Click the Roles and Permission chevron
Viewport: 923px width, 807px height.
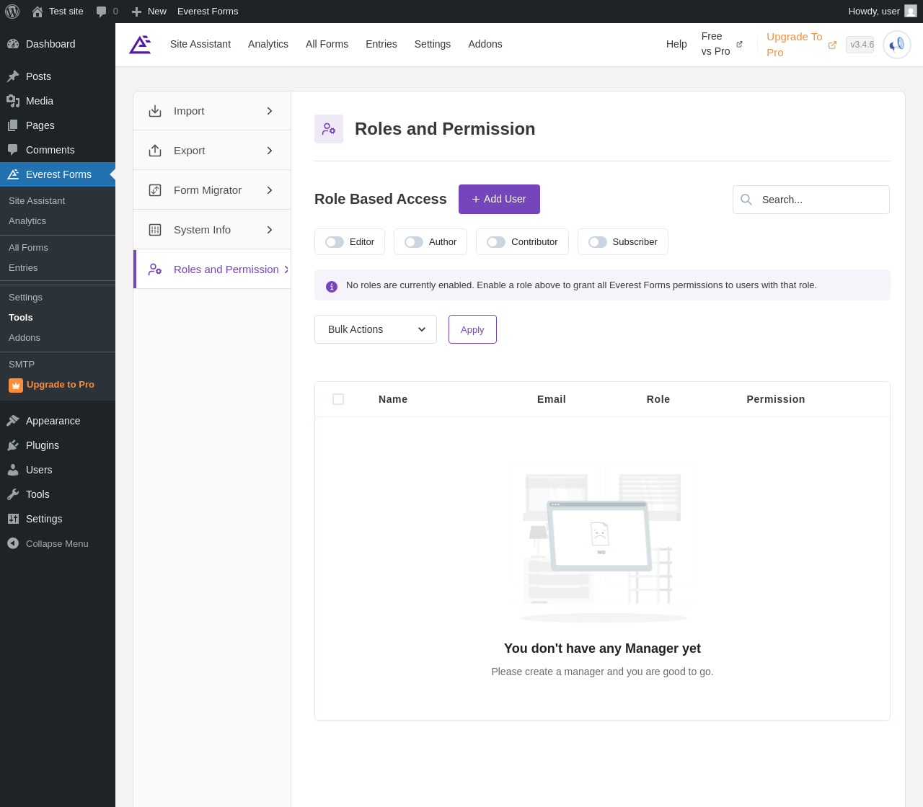pos(286,269)
